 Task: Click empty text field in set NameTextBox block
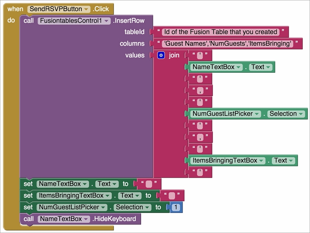149,184
